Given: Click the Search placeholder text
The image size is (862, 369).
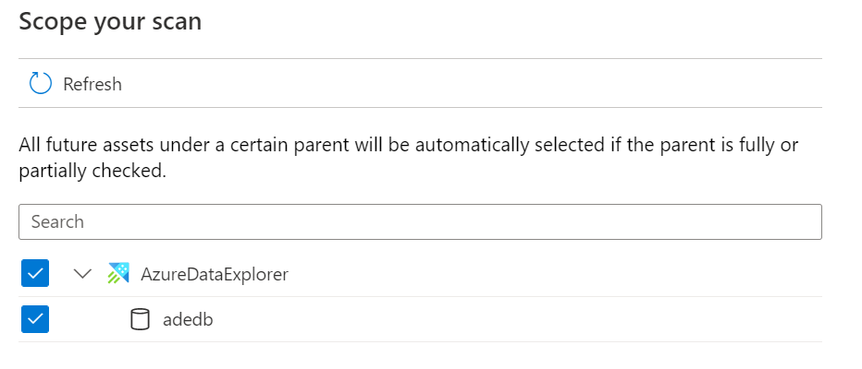Looking at the screenshot, I should (x=57, y=221).
